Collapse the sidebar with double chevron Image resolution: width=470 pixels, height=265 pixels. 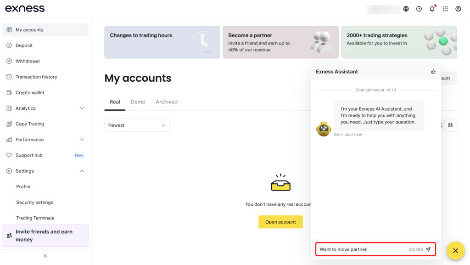(45, 256)
